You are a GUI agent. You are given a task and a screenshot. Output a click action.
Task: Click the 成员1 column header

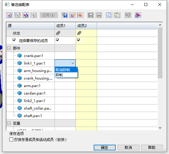click(65, 26)
